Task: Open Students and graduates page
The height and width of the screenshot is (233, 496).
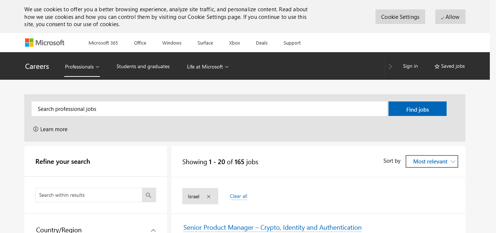Action: (143, 66)
